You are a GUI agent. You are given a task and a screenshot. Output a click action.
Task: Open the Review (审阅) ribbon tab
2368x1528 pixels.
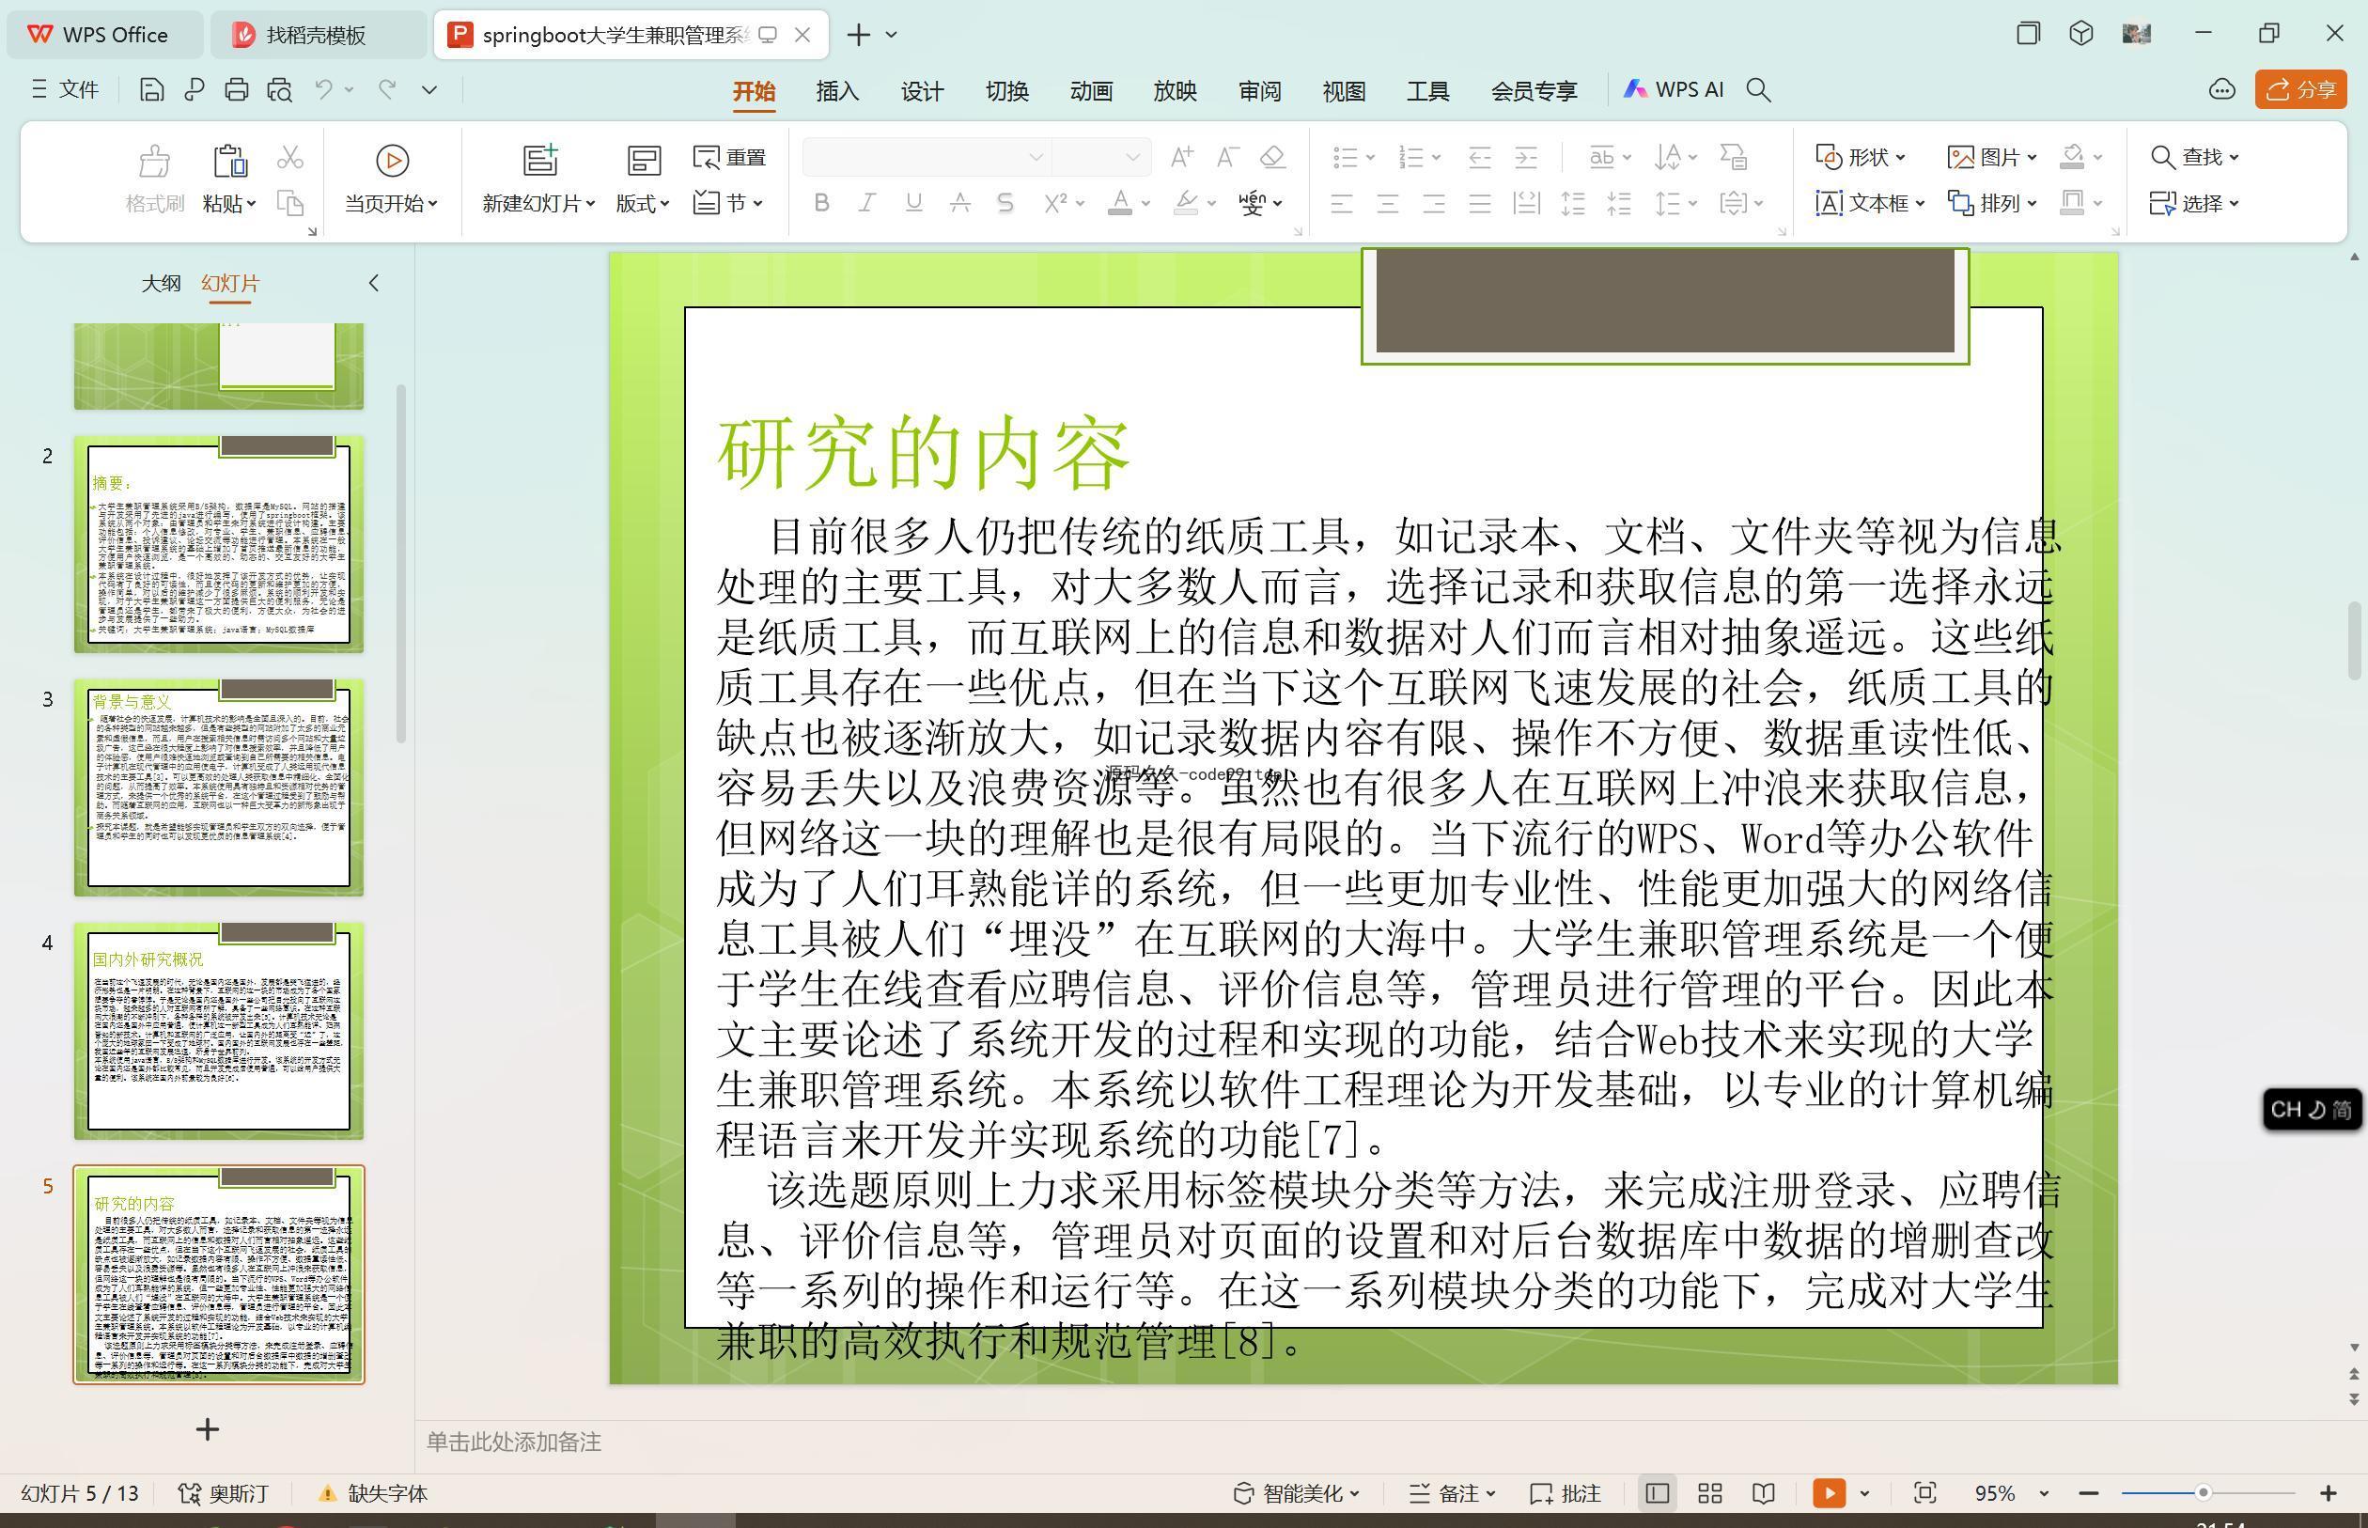(1260, 91)
